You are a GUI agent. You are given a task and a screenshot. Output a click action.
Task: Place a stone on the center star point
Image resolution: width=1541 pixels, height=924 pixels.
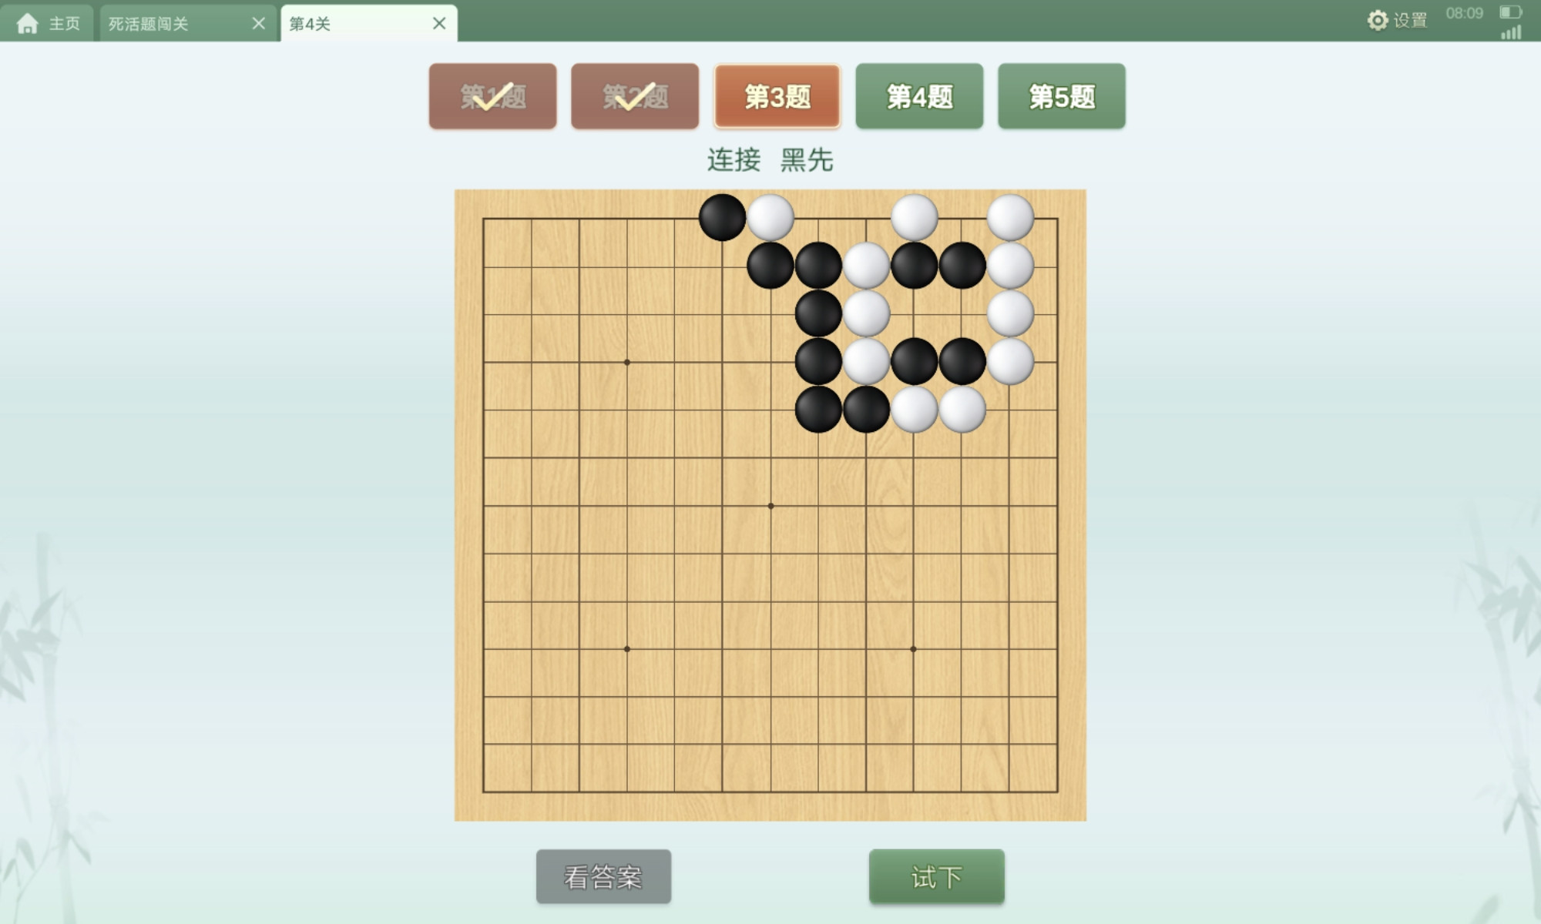[x=770, y=506]
